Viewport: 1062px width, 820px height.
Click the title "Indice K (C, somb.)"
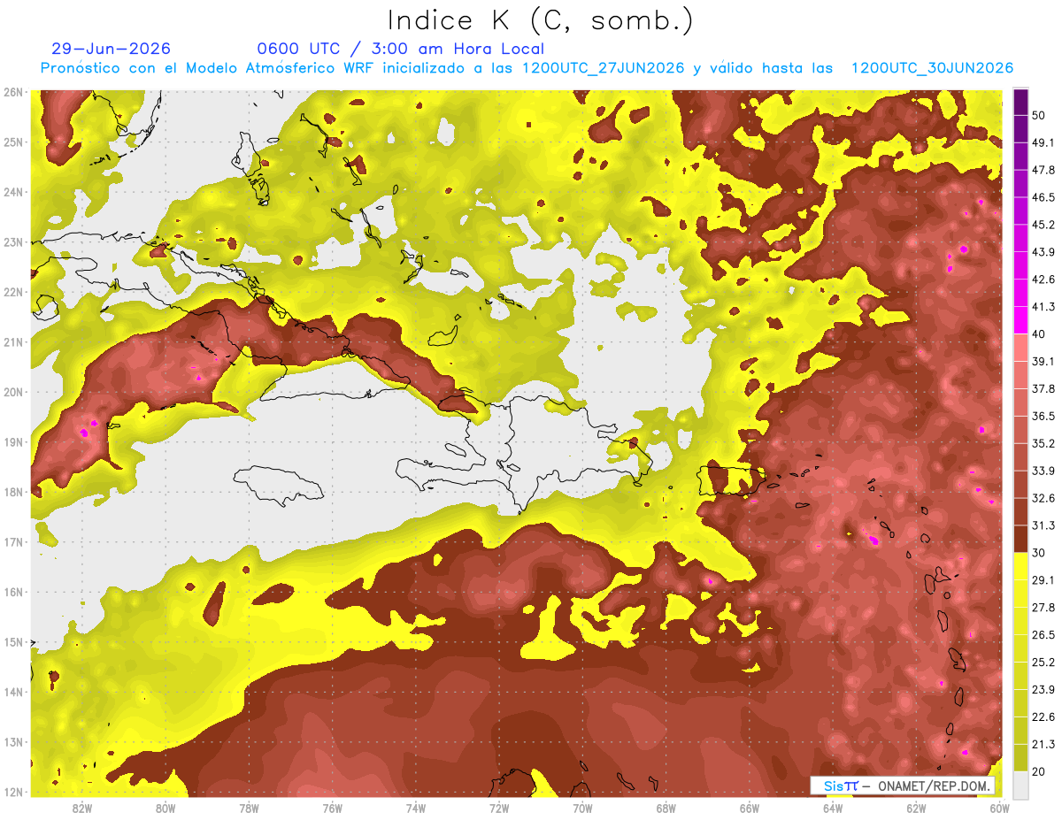[540, 21]
